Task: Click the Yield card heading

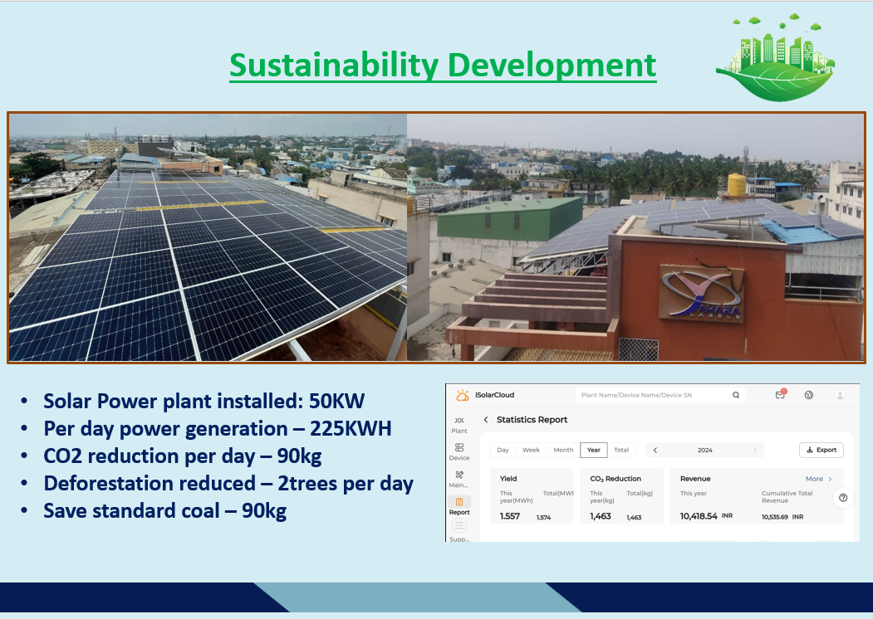Action: click(508, 479)
